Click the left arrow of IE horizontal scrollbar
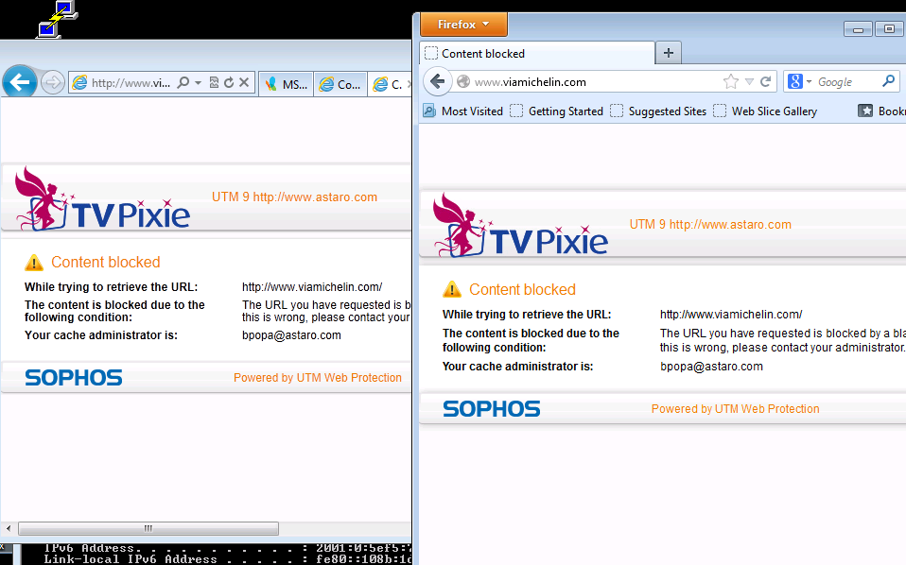 (9, 528)
